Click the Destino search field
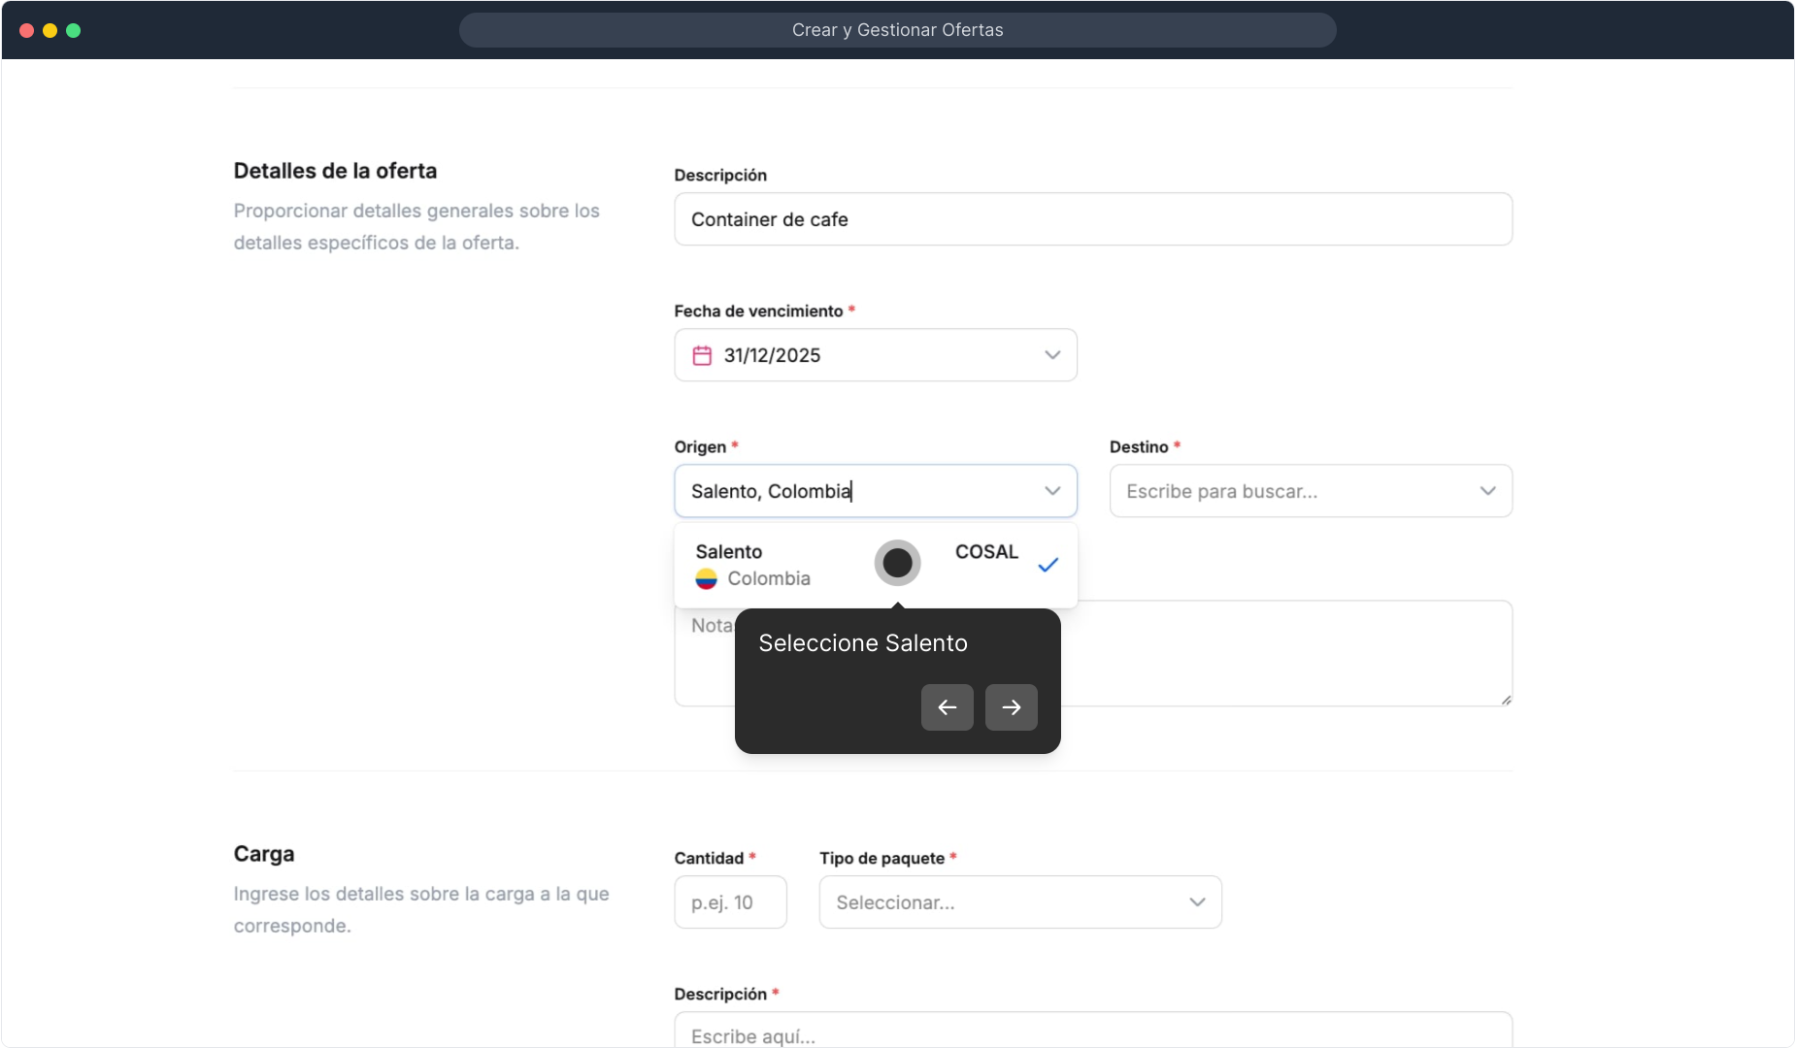The image size is (1796, 1048). coord(1291,491)
